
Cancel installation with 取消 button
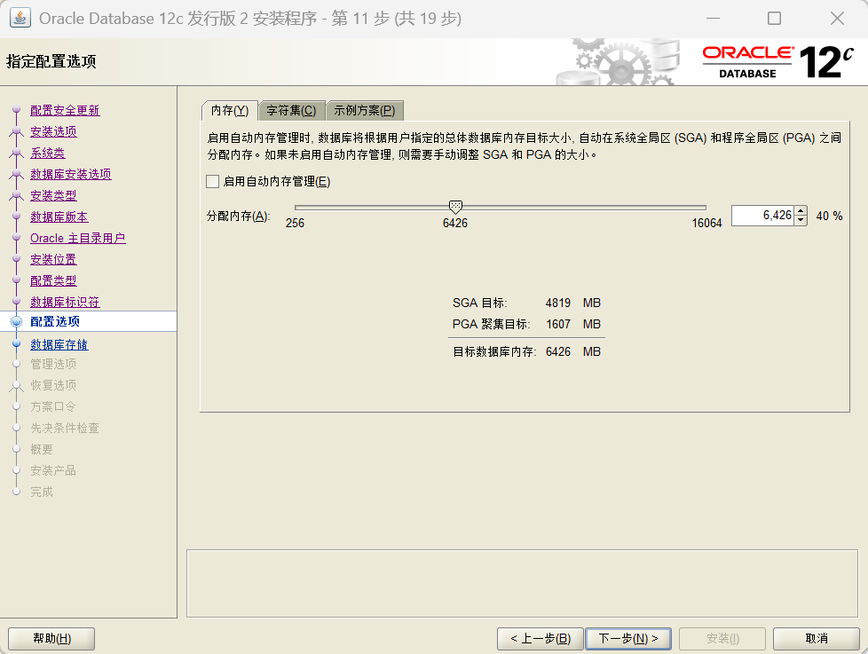817,639
